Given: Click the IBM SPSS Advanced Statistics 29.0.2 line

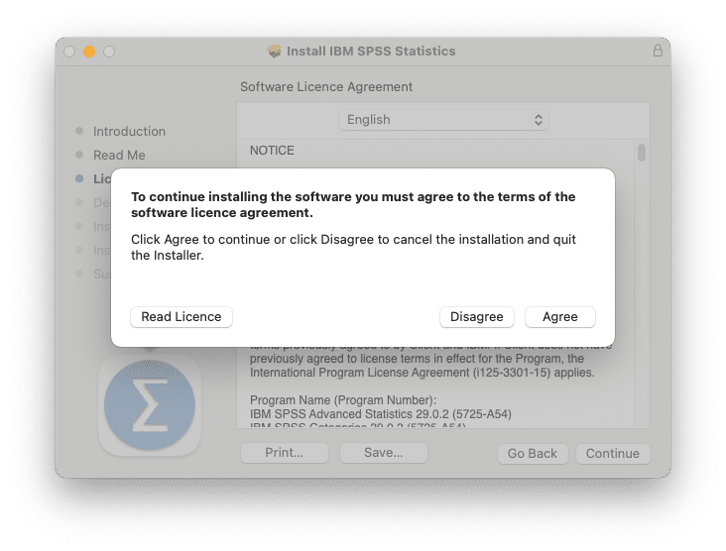Looking at the screenshot, I should 381,414.
